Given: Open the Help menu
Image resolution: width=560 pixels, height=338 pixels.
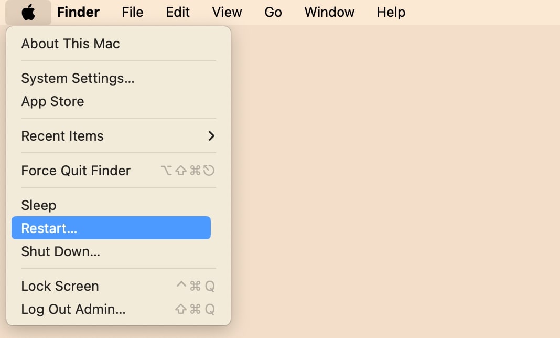Looking at the screenshot, I should click(391, 12).
